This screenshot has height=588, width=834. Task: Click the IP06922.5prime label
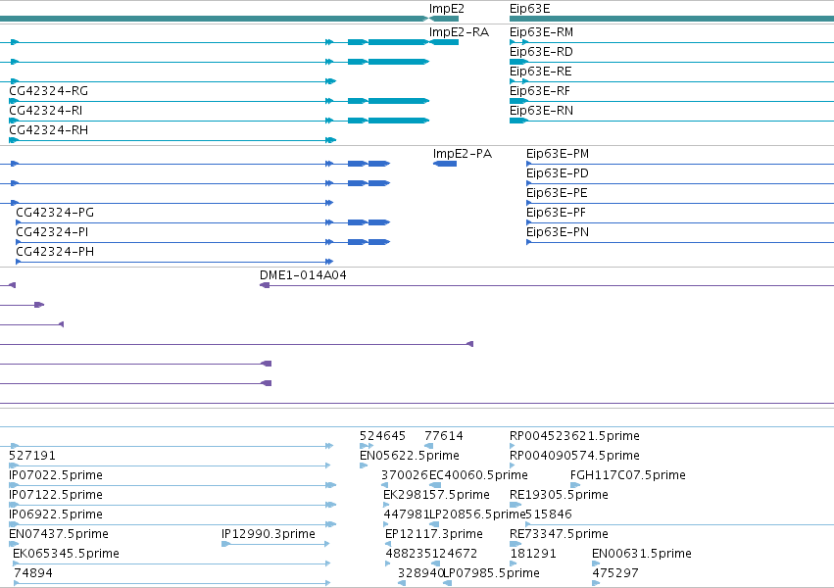tap(56, 514)
